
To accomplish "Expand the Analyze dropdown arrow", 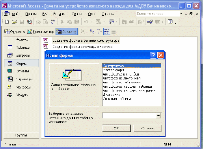I will (117, 22).
